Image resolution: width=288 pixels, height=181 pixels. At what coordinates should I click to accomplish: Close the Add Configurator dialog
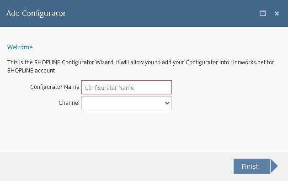(277, 13)
